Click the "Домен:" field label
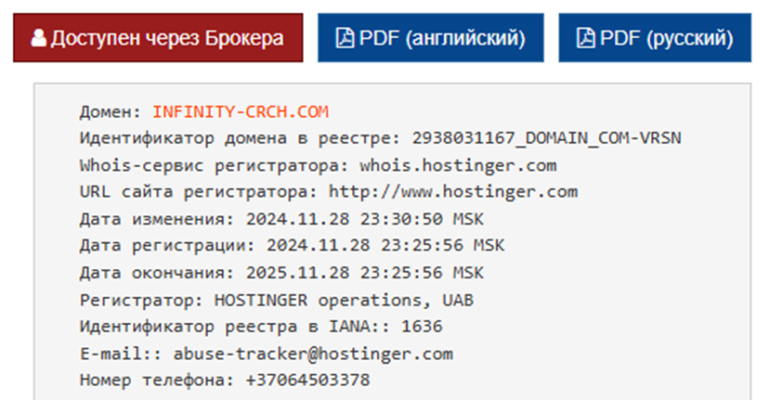The height and width of the screenshot is (400, 769). pos(111,112)
